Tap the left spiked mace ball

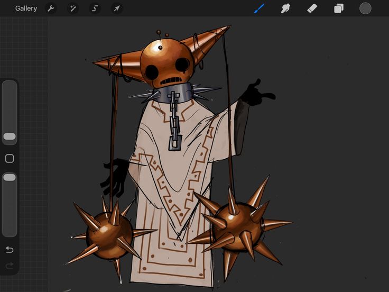point(109,235)
